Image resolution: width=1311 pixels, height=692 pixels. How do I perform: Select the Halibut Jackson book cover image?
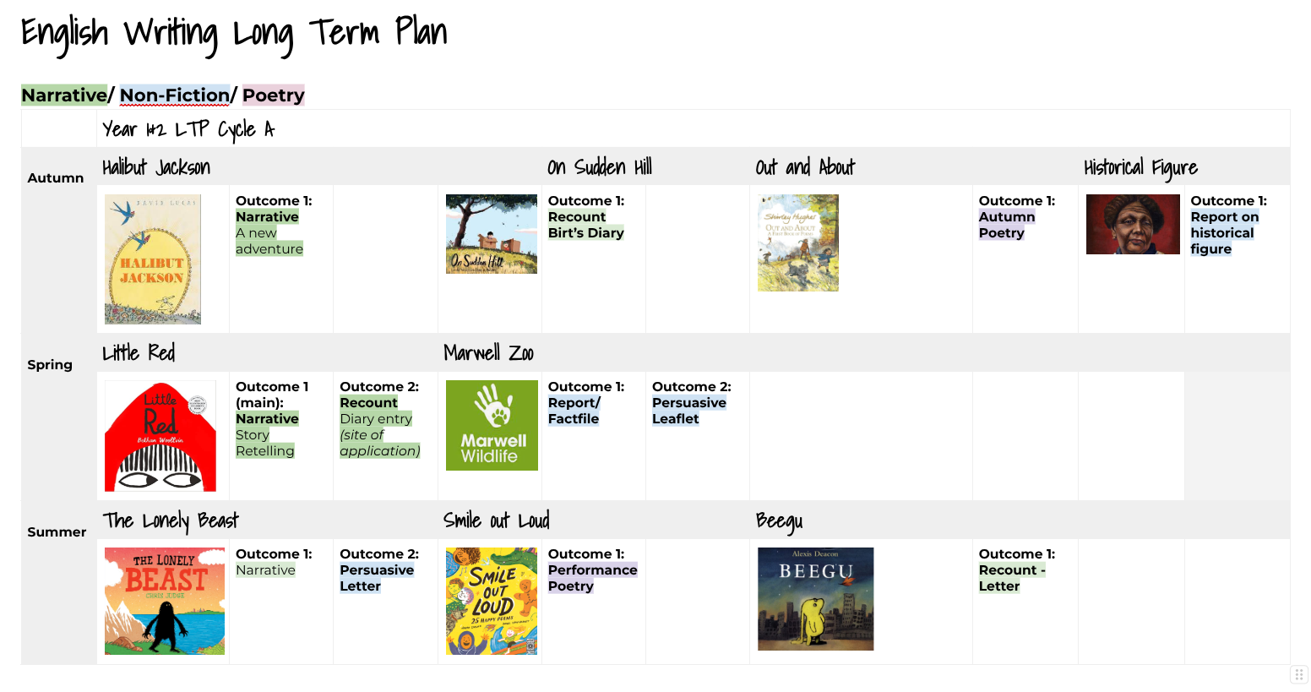pyautogui.click(x=153, y=259)
